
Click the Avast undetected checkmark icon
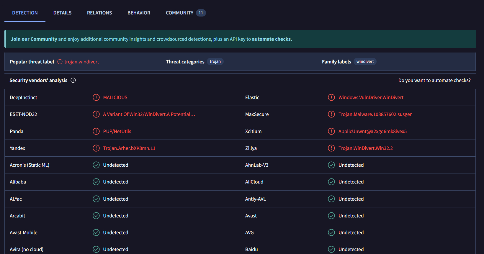(x=331, y=216)
